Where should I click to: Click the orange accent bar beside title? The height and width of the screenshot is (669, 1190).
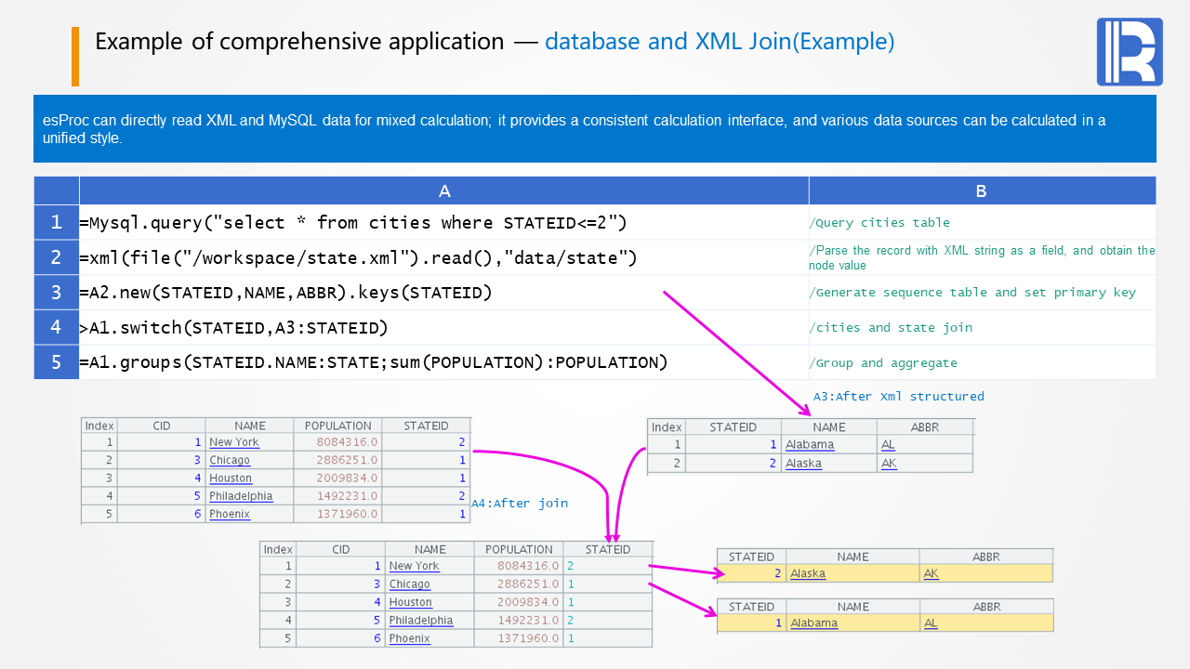[75, 56]
